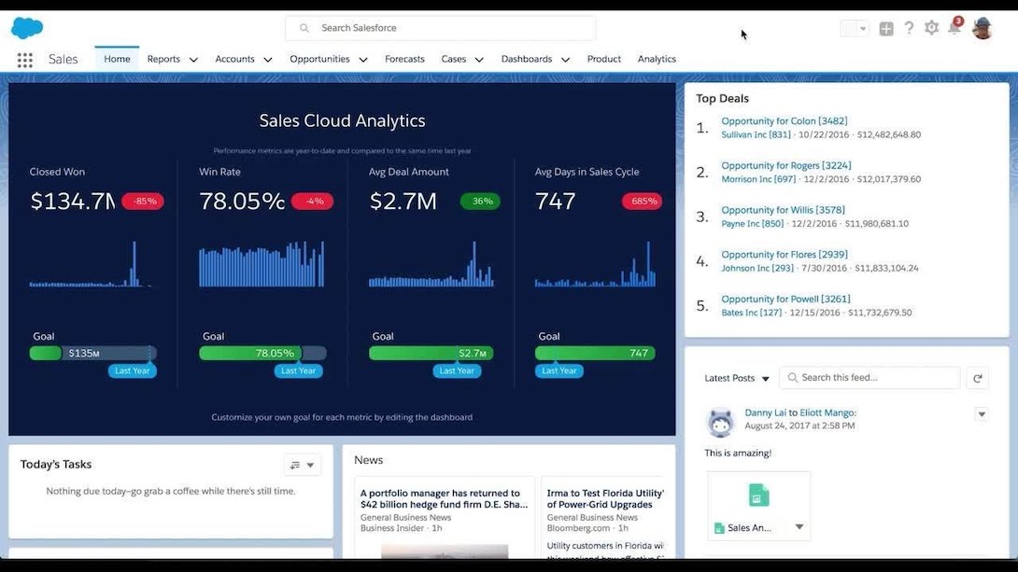Viewport: 1018px width, 572px height.
Task: Click the global create plus icon
Action: tap(885, 29)
